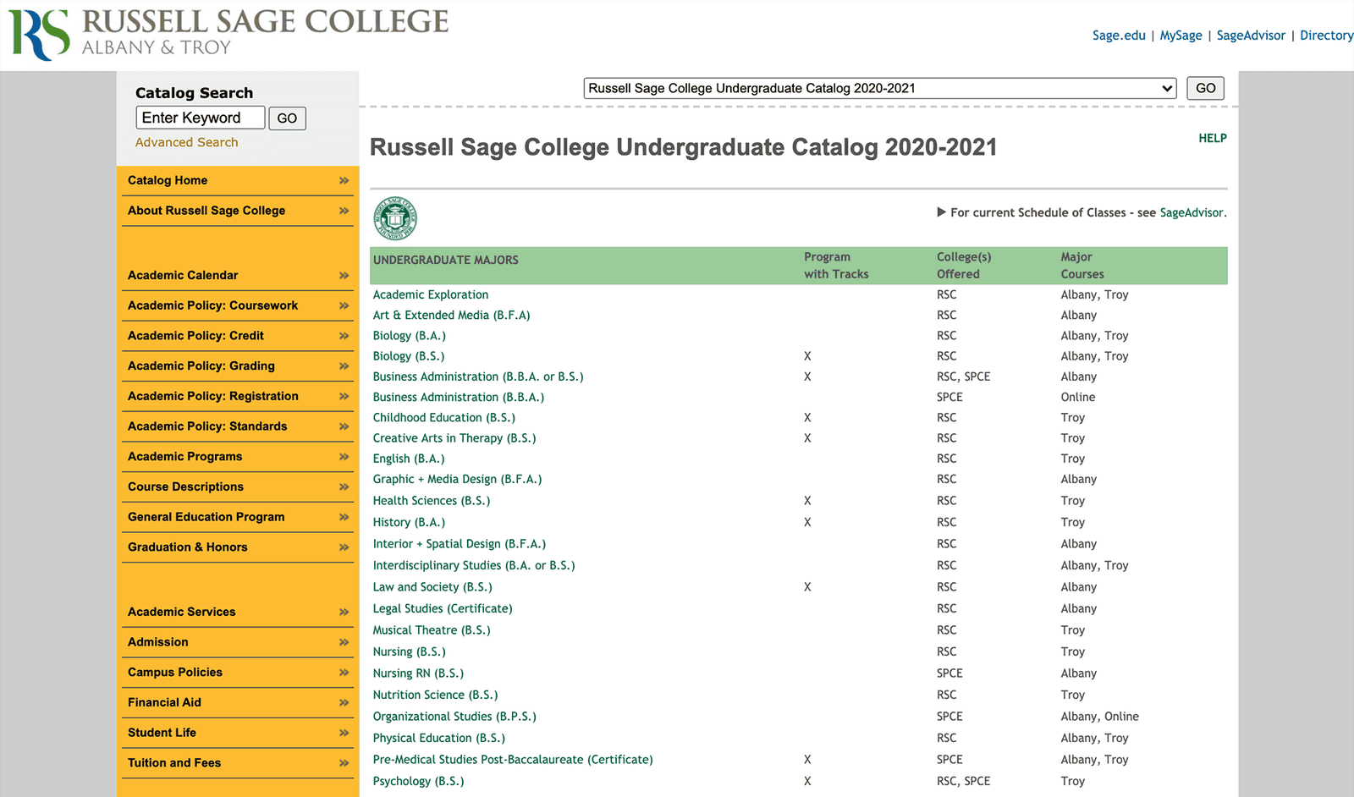Open the Advanced Search link
1354x797 pixels.
point(186,142)
